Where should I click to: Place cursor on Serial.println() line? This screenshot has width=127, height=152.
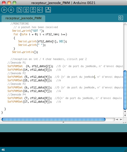[25, 52]
